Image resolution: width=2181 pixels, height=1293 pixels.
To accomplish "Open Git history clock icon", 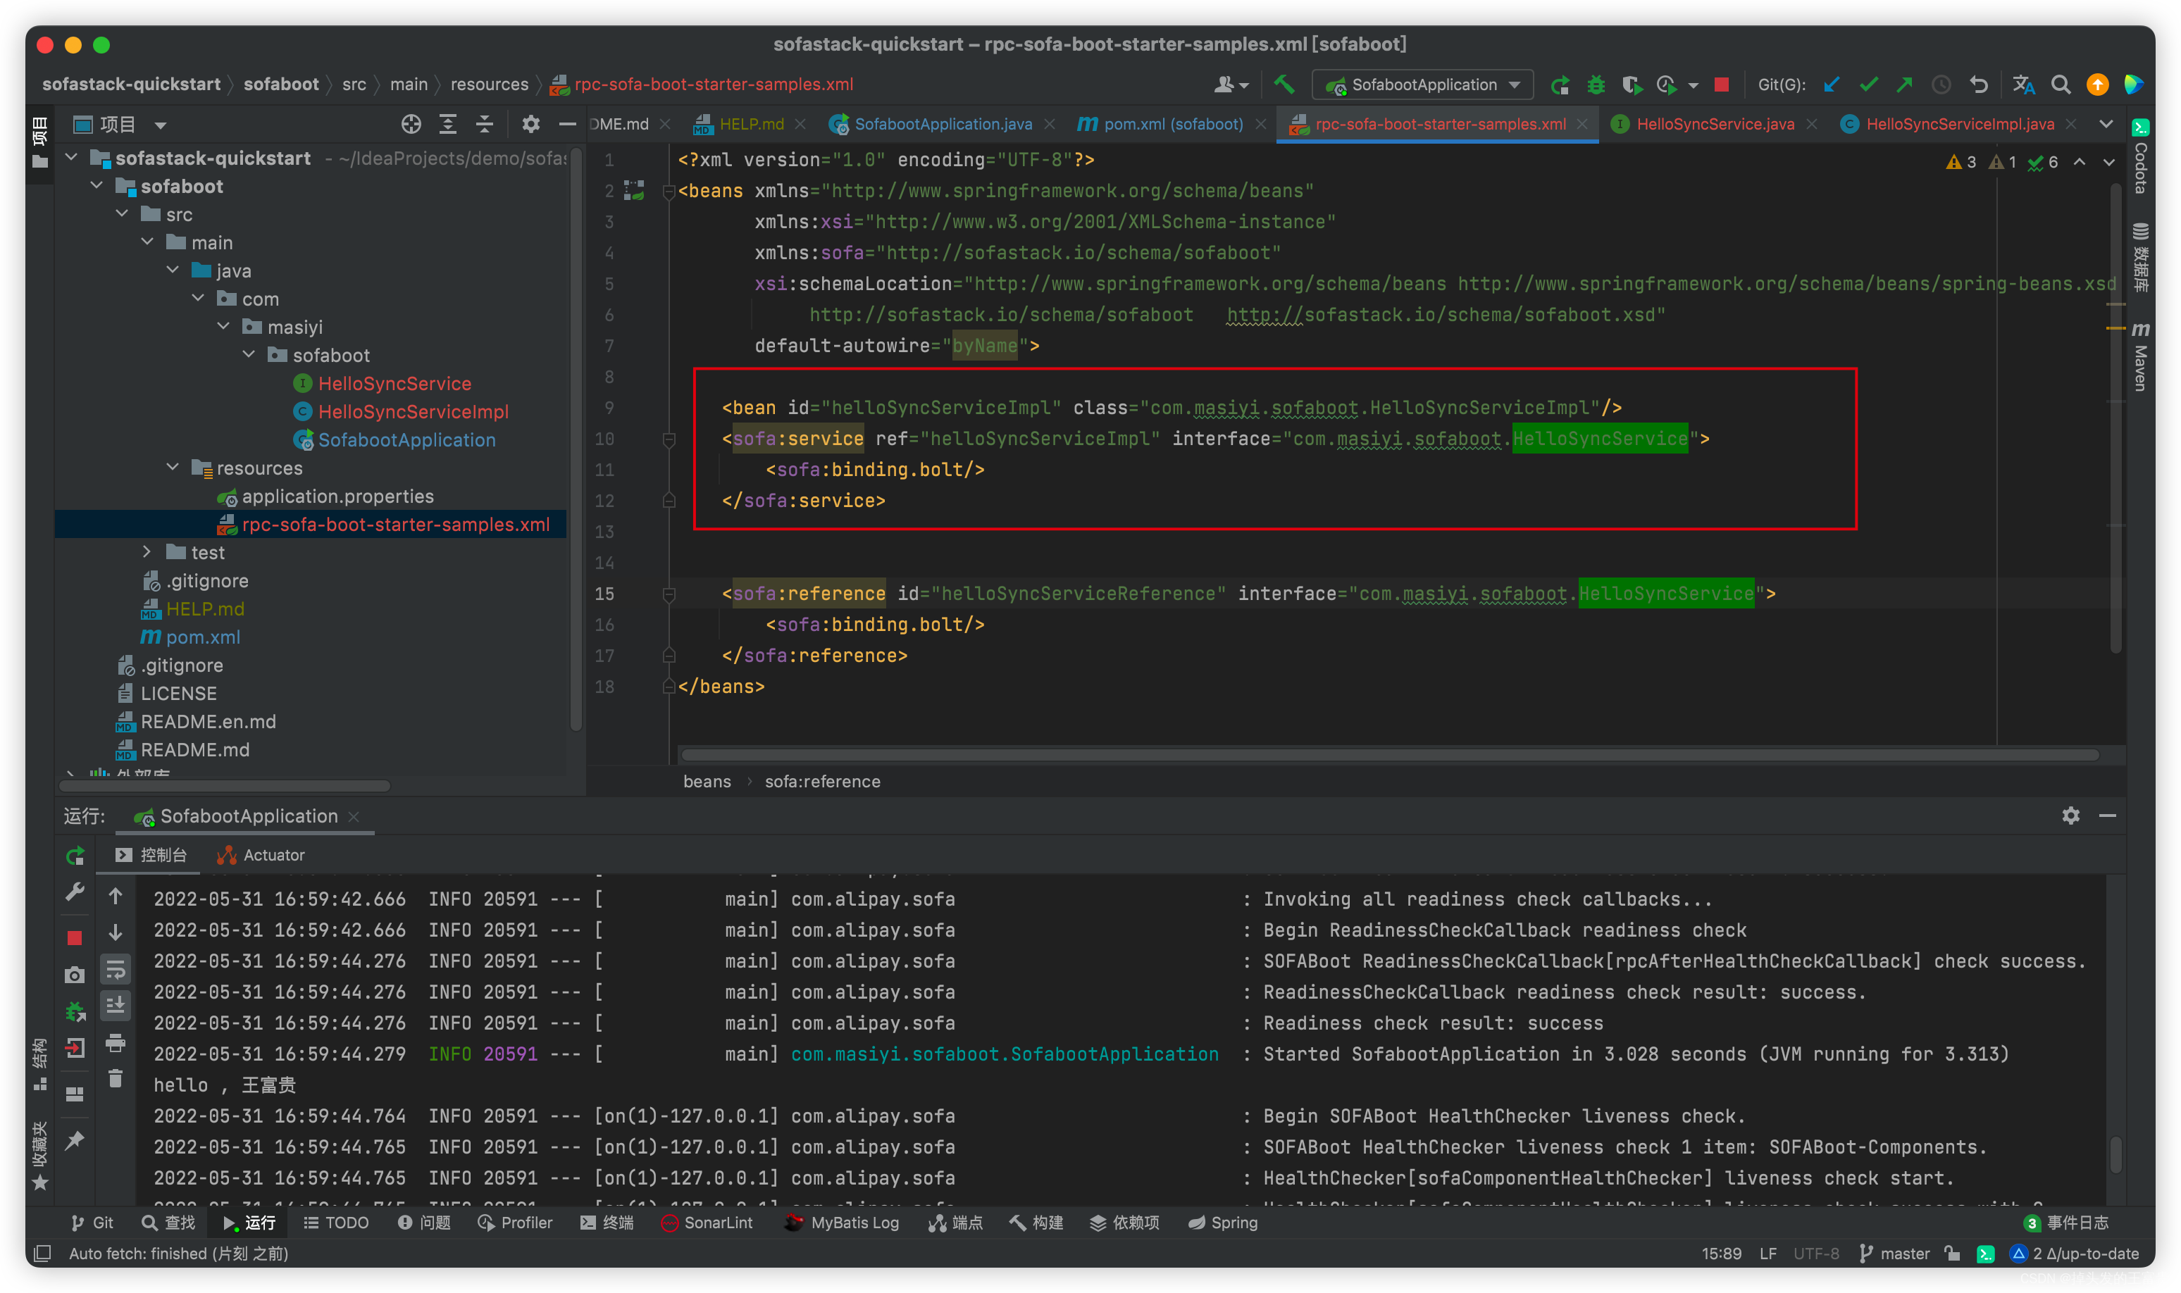I will 1941,85.
